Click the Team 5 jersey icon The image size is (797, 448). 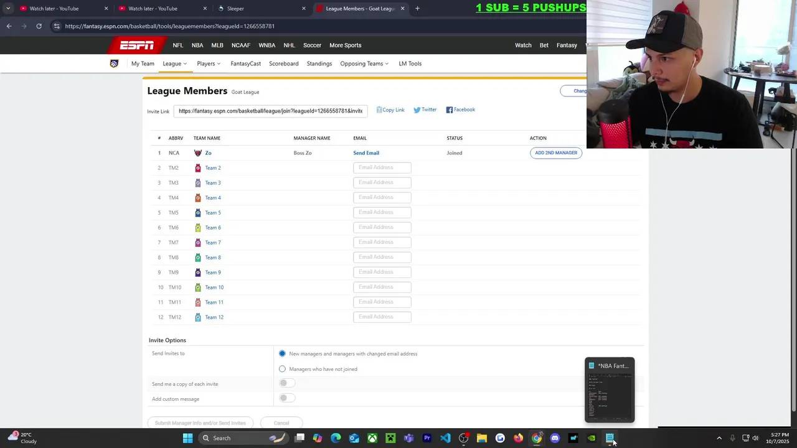(x=198, y=213)
